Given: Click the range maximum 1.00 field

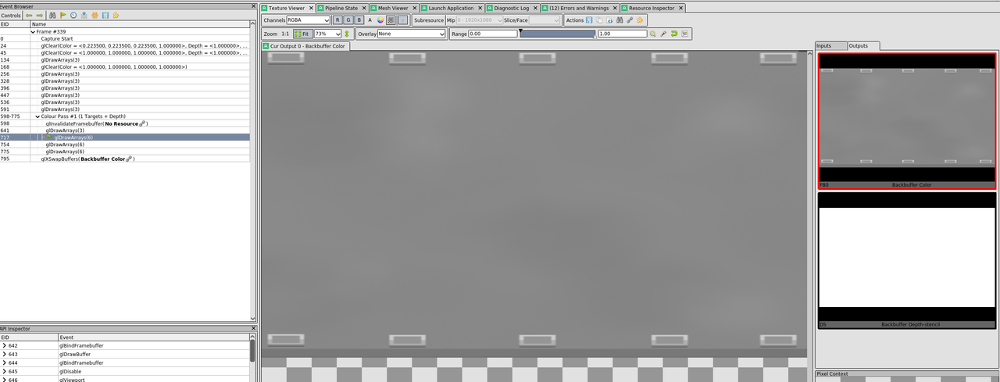Looking at the screenshot, I should [x=623, y=34].
